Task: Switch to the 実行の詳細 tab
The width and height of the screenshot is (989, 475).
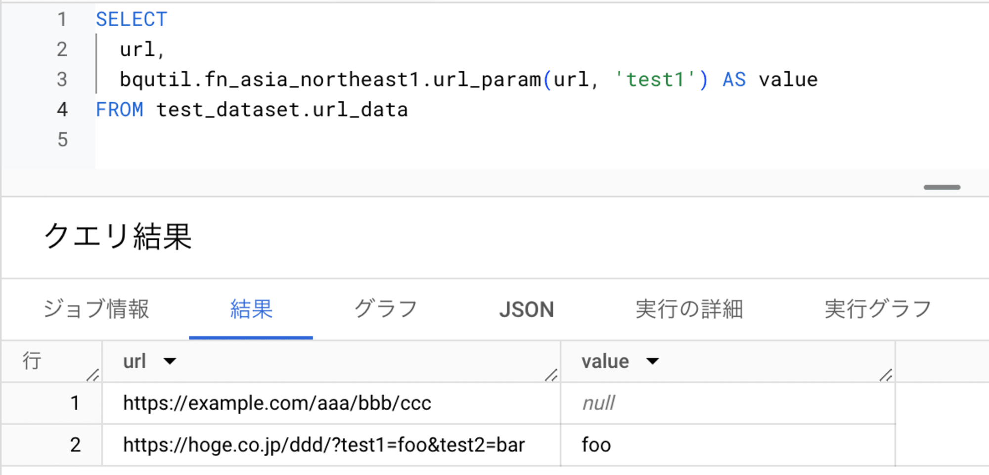Action: 689,309
